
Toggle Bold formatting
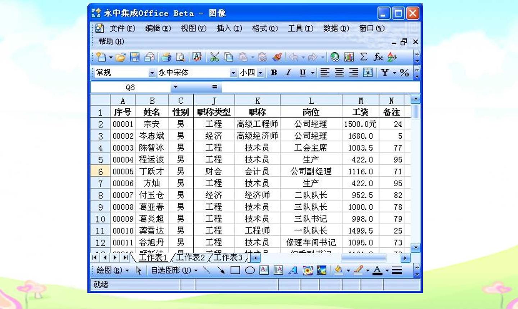tap(274, 72)
